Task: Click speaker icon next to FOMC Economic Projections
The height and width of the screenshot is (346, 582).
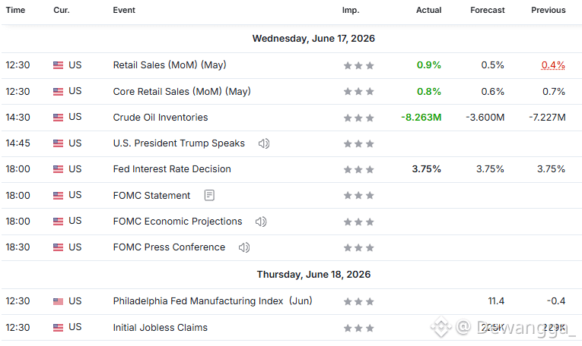Action: pos(261,222)
